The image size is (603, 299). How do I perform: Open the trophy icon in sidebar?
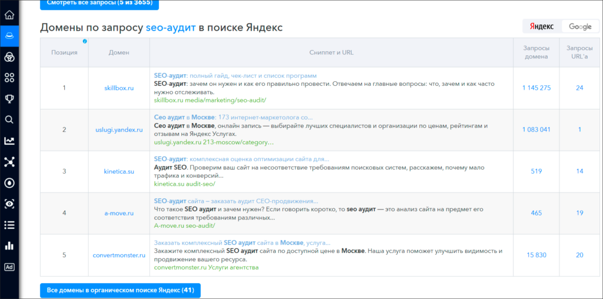point(9,99)
